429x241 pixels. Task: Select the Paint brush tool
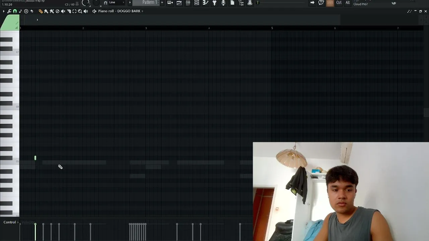(x=46, y=11)
